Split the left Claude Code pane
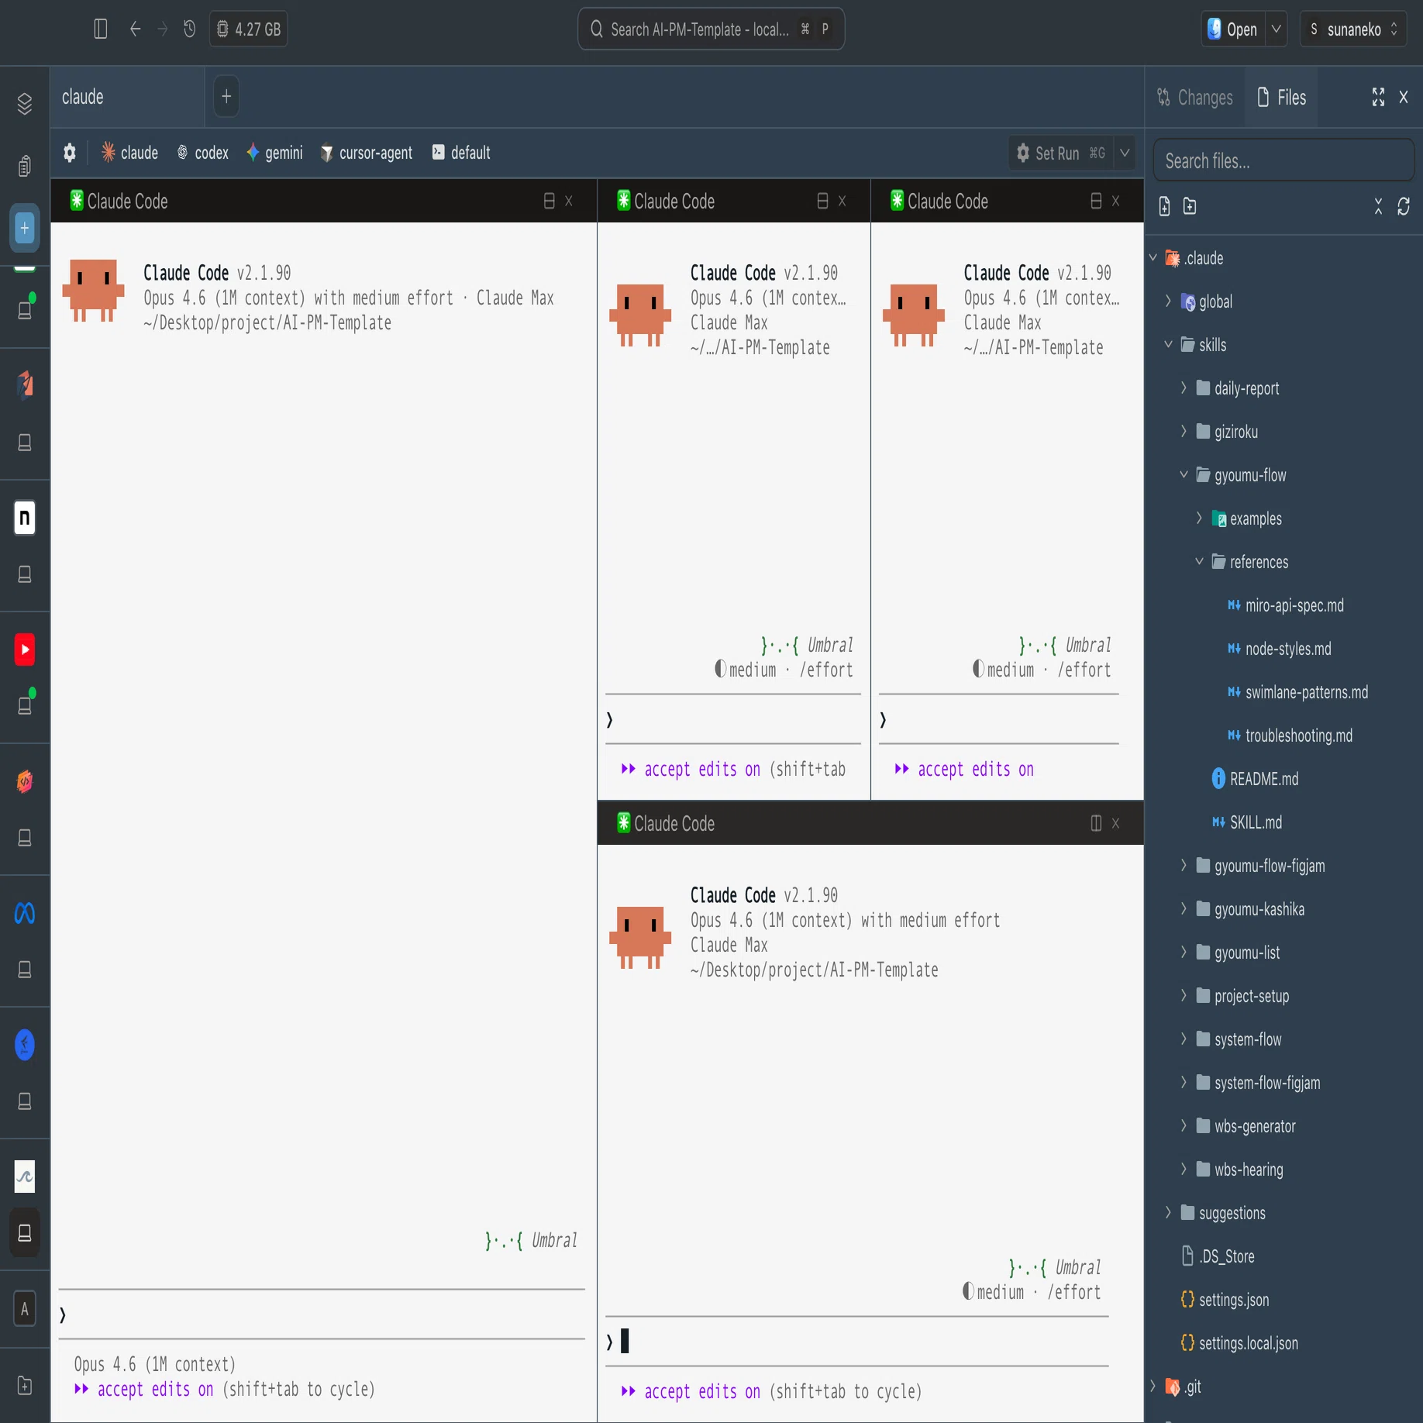The width and height of the screenshot is (1423, 1423). click(549, 201)
